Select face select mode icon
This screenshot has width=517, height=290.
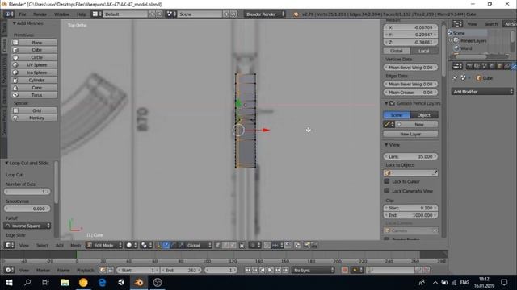(233, 245)
